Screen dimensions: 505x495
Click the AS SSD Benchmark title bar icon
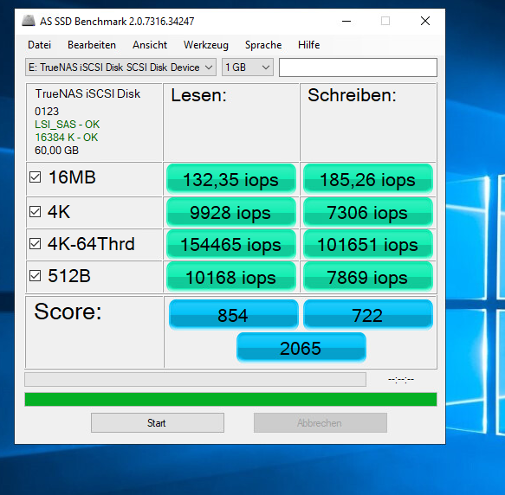[29, 21]
